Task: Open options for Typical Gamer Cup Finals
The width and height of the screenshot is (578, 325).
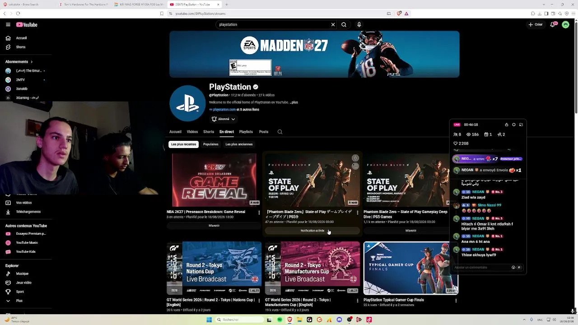Action: pos(456,300)
